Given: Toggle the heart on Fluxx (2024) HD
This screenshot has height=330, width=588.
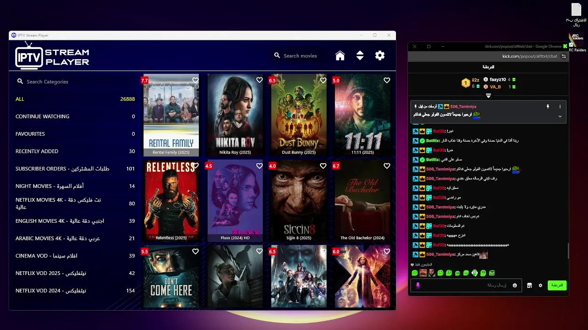Looking at the screenshot, I should (x=259, y=166).
